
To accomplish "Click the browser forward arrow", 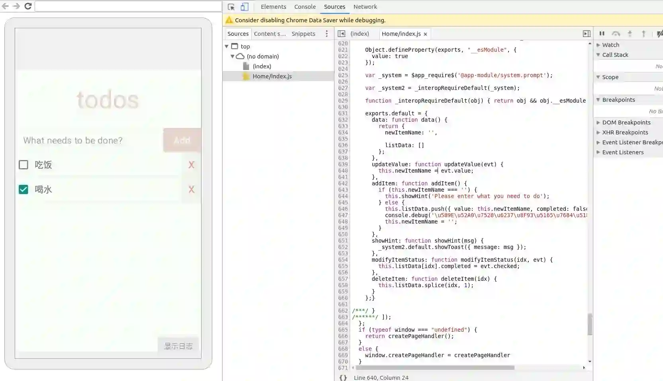I will (x=16, y=6).
